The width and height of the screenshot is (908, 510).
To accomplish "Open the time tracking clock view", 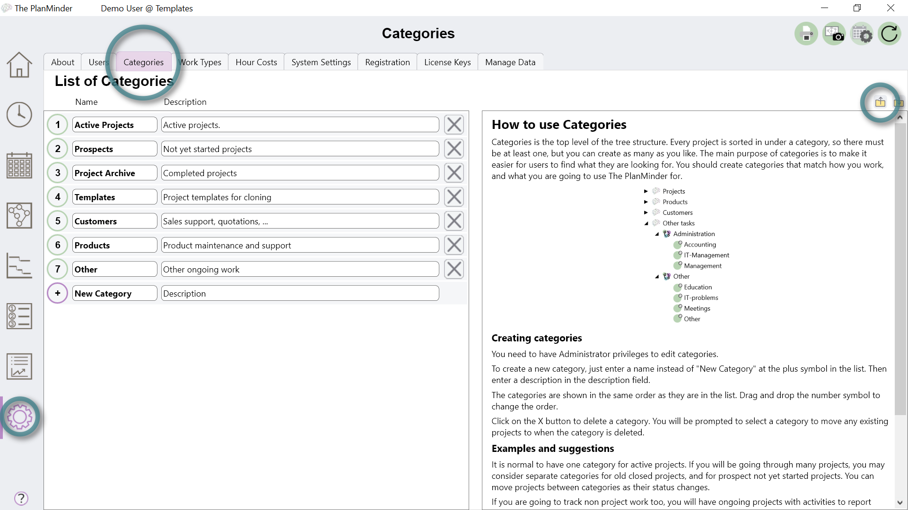I will click(19, 114).
